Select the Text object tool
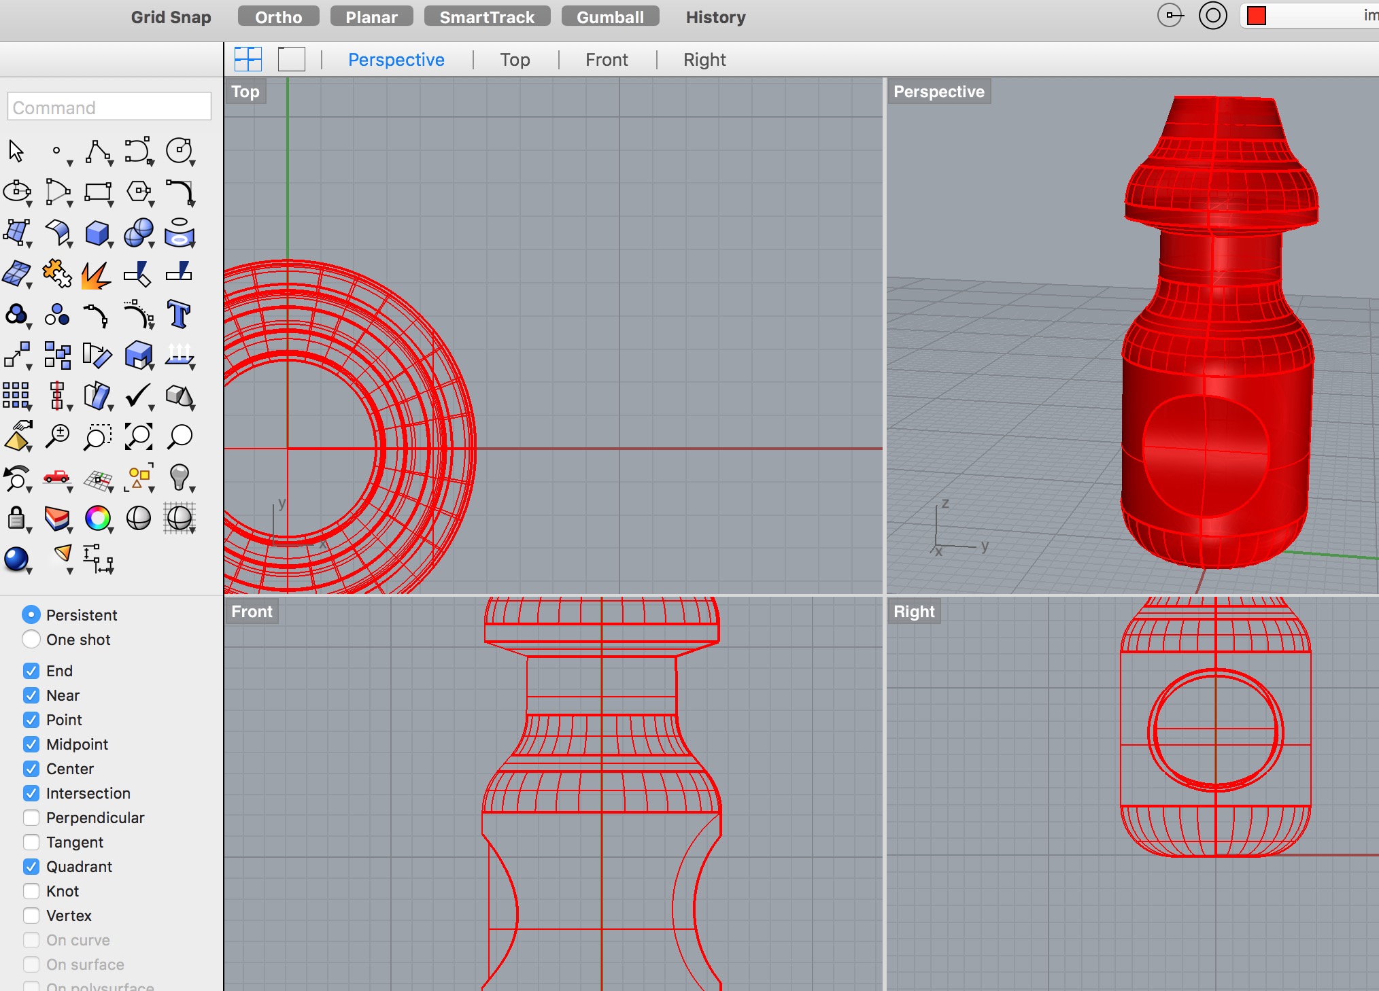This screenshot has width=1379, height=991. pyautogui.click(x=179, y=314)
